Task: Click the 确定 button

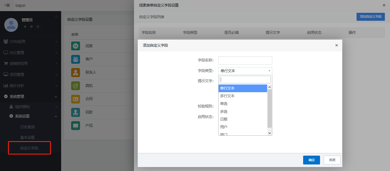Action: (311, 160)
